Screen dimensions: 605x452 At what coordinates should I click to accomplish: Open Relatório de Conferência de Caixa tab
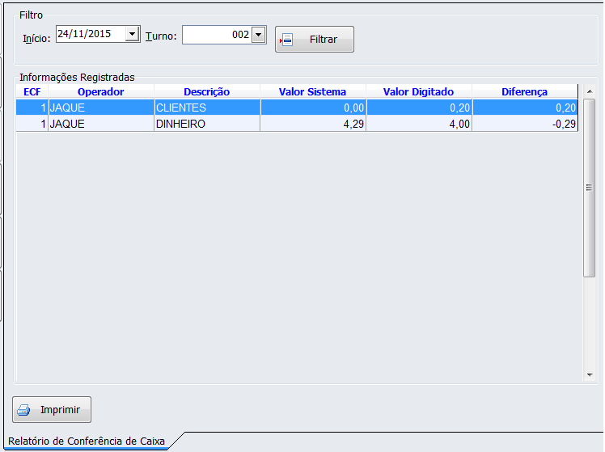click(87, 441)
